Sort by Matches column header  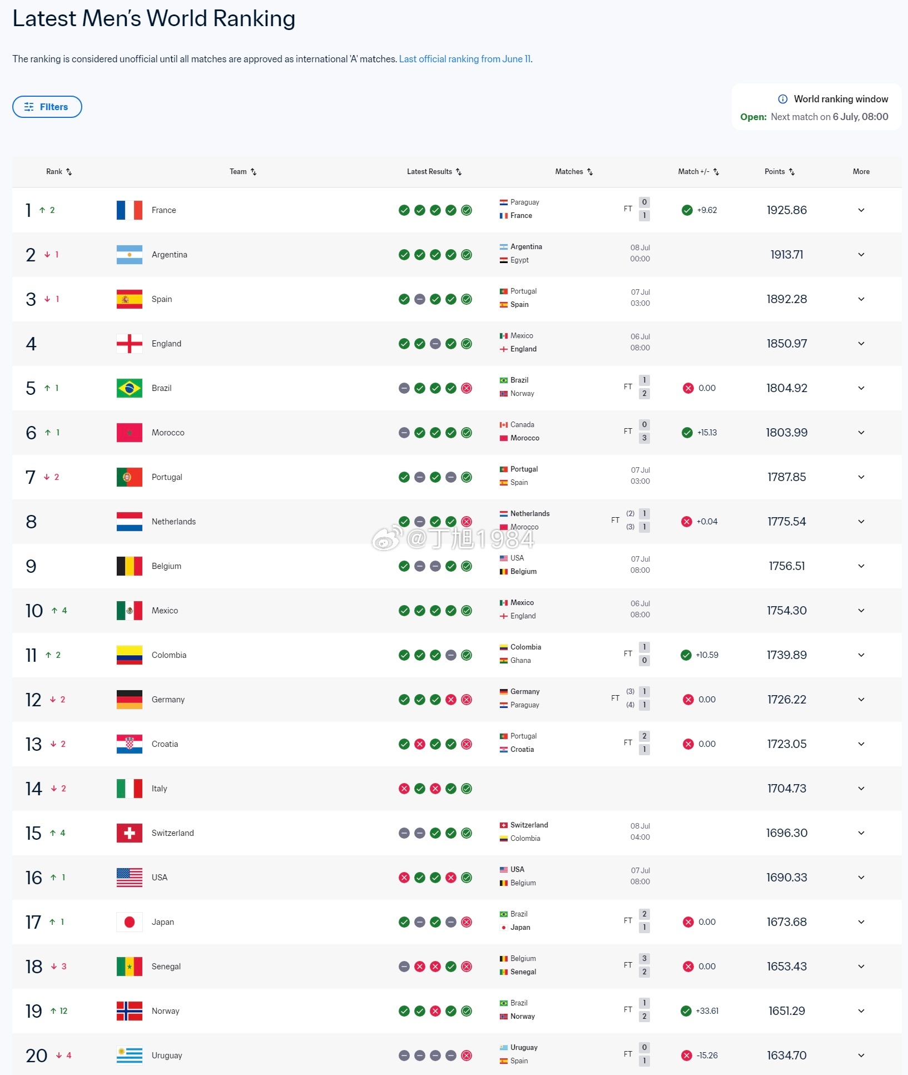pos(574,171)
